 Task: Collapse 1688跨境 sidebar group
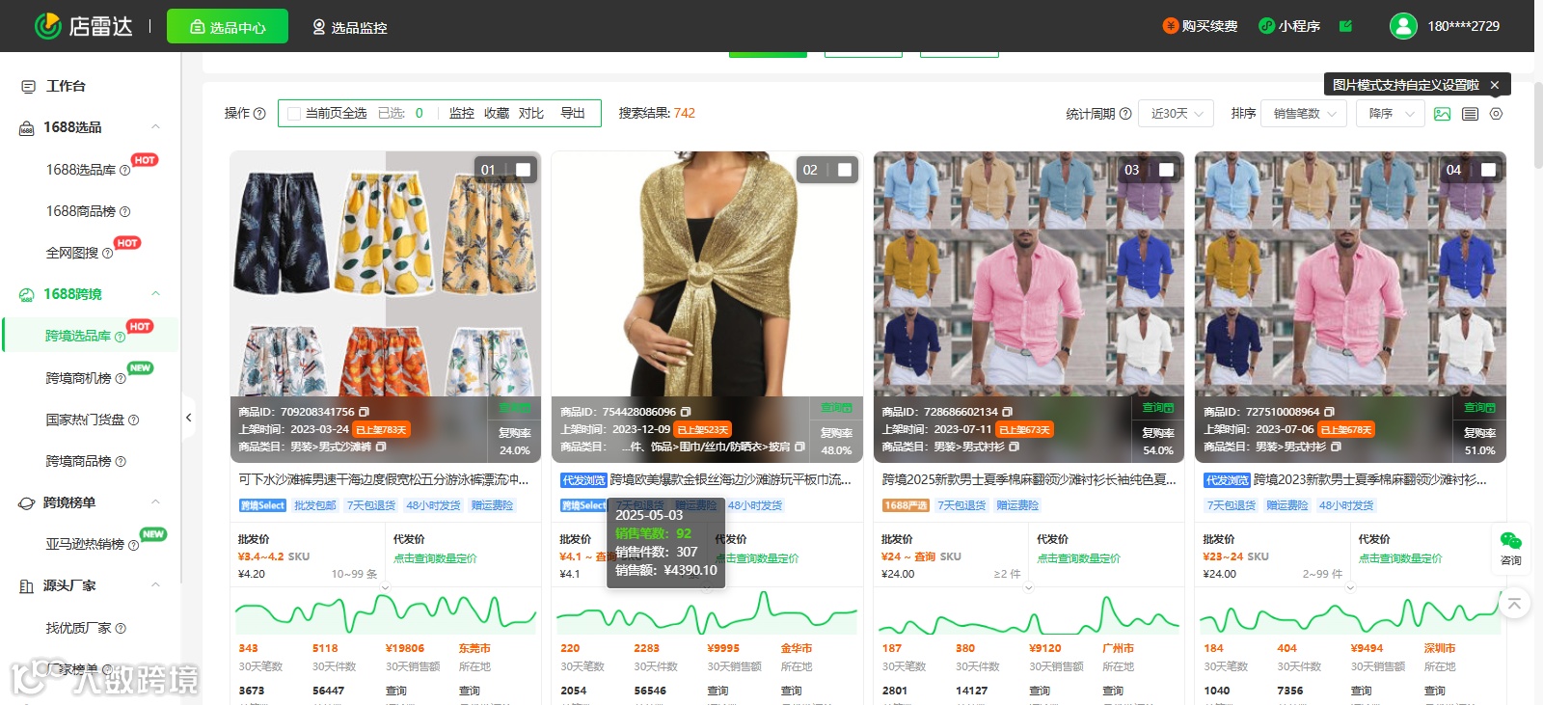[x=155, y=294]
